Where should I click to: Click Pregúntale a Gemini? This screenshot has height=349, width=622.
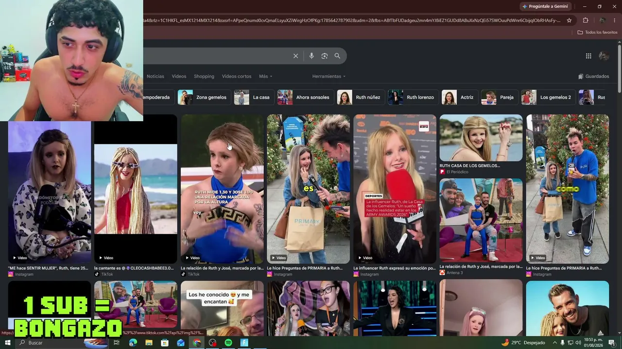545,6
